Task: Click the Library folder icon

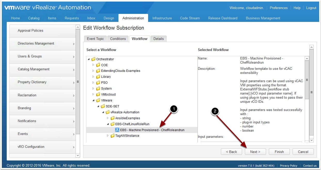Action: click(98, 77)
